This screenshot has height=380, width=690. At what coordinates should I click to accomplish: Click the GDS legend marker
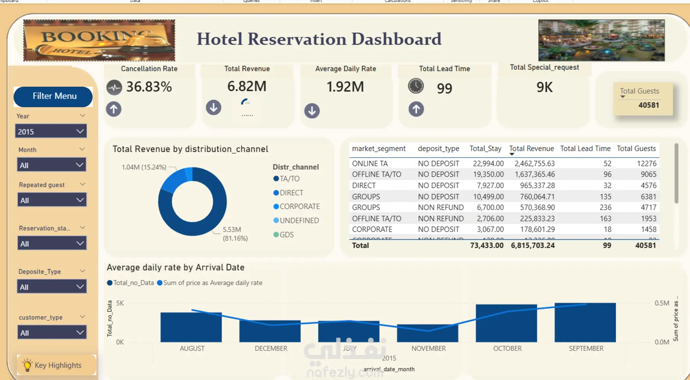pyautogui.click(x=276, y=235)
